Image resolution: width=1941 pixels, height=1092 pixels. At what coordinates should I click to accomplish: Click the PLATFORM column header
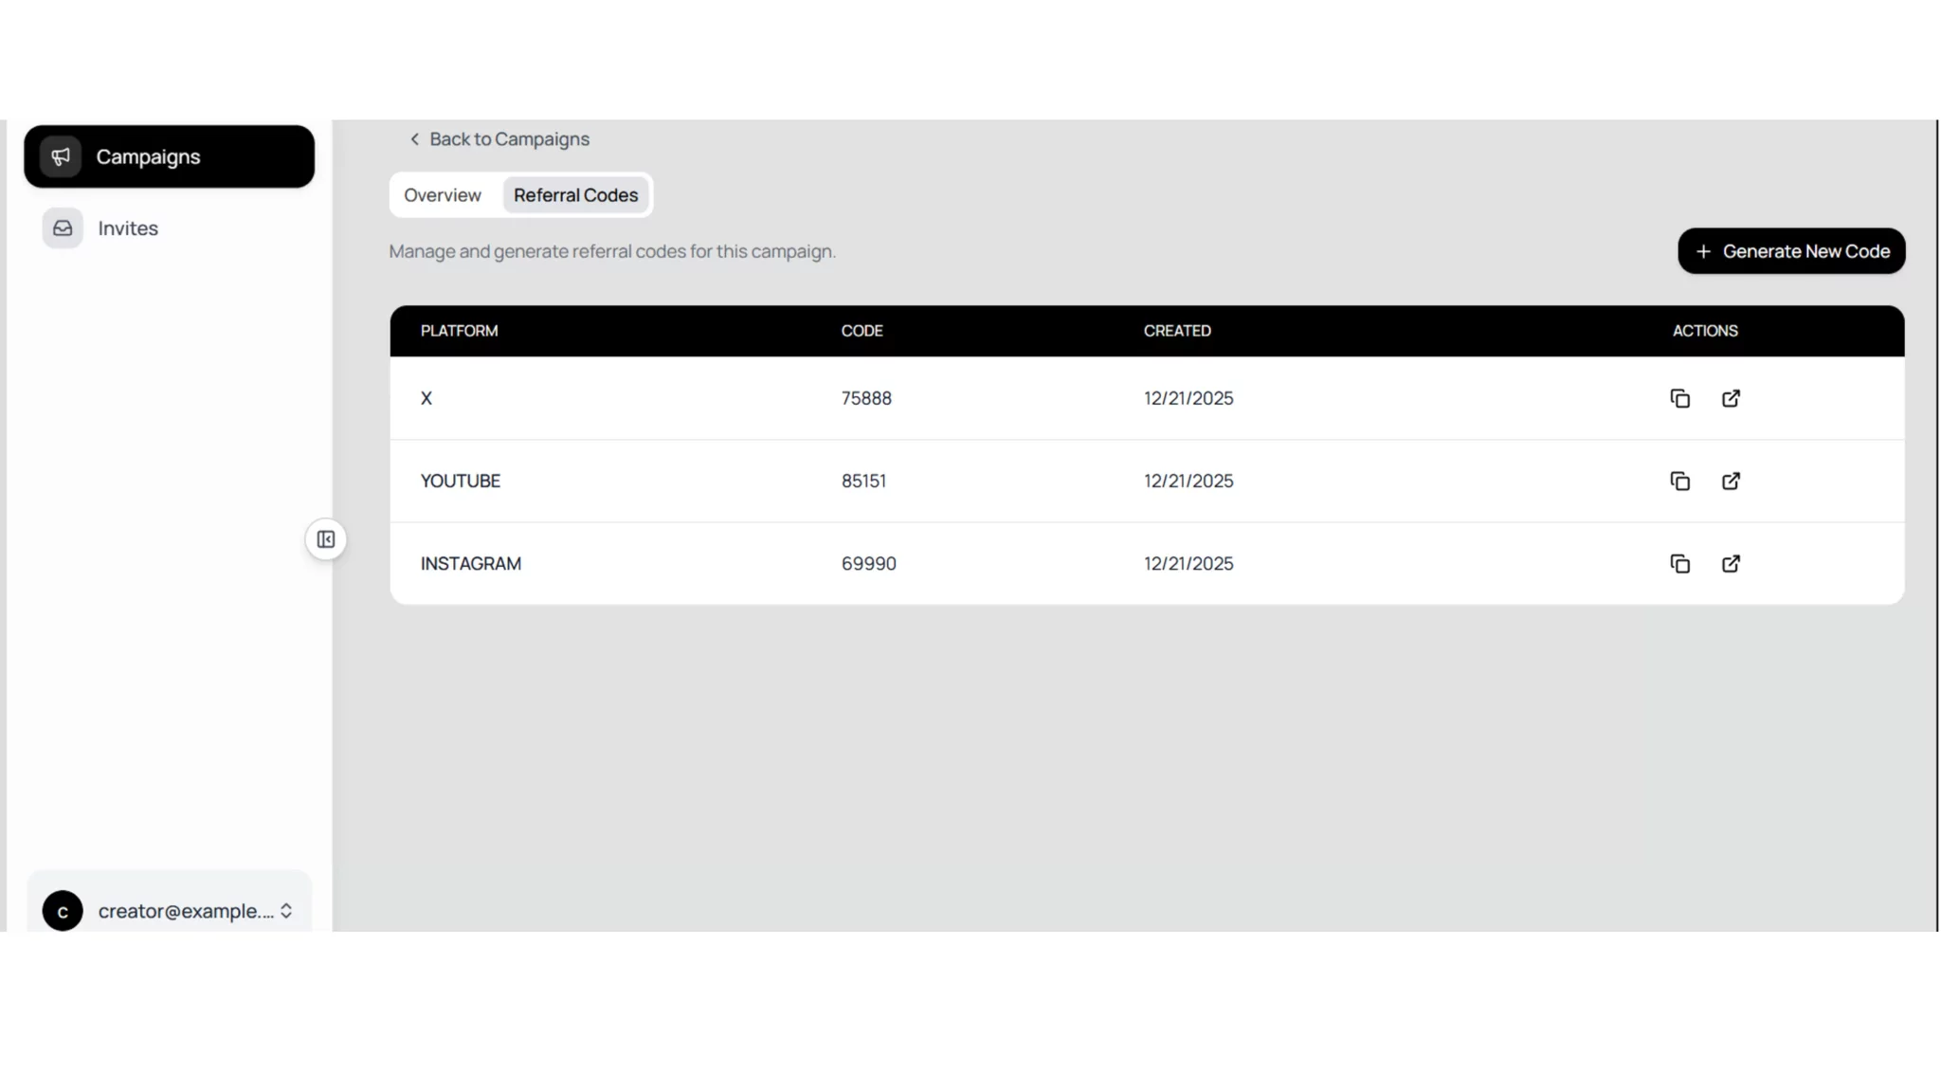point(459,331)
